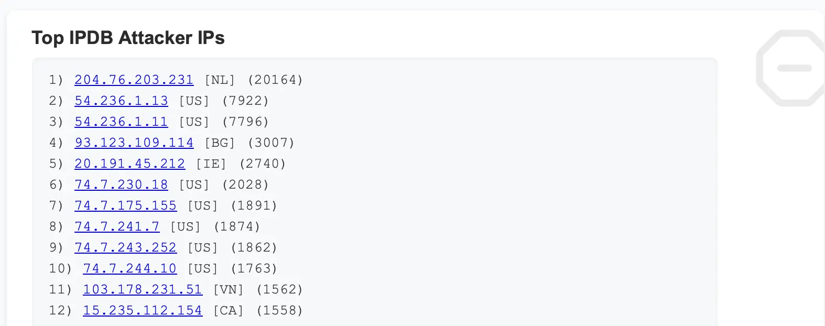Click the [CA] label on the last row

click(228, 310)
